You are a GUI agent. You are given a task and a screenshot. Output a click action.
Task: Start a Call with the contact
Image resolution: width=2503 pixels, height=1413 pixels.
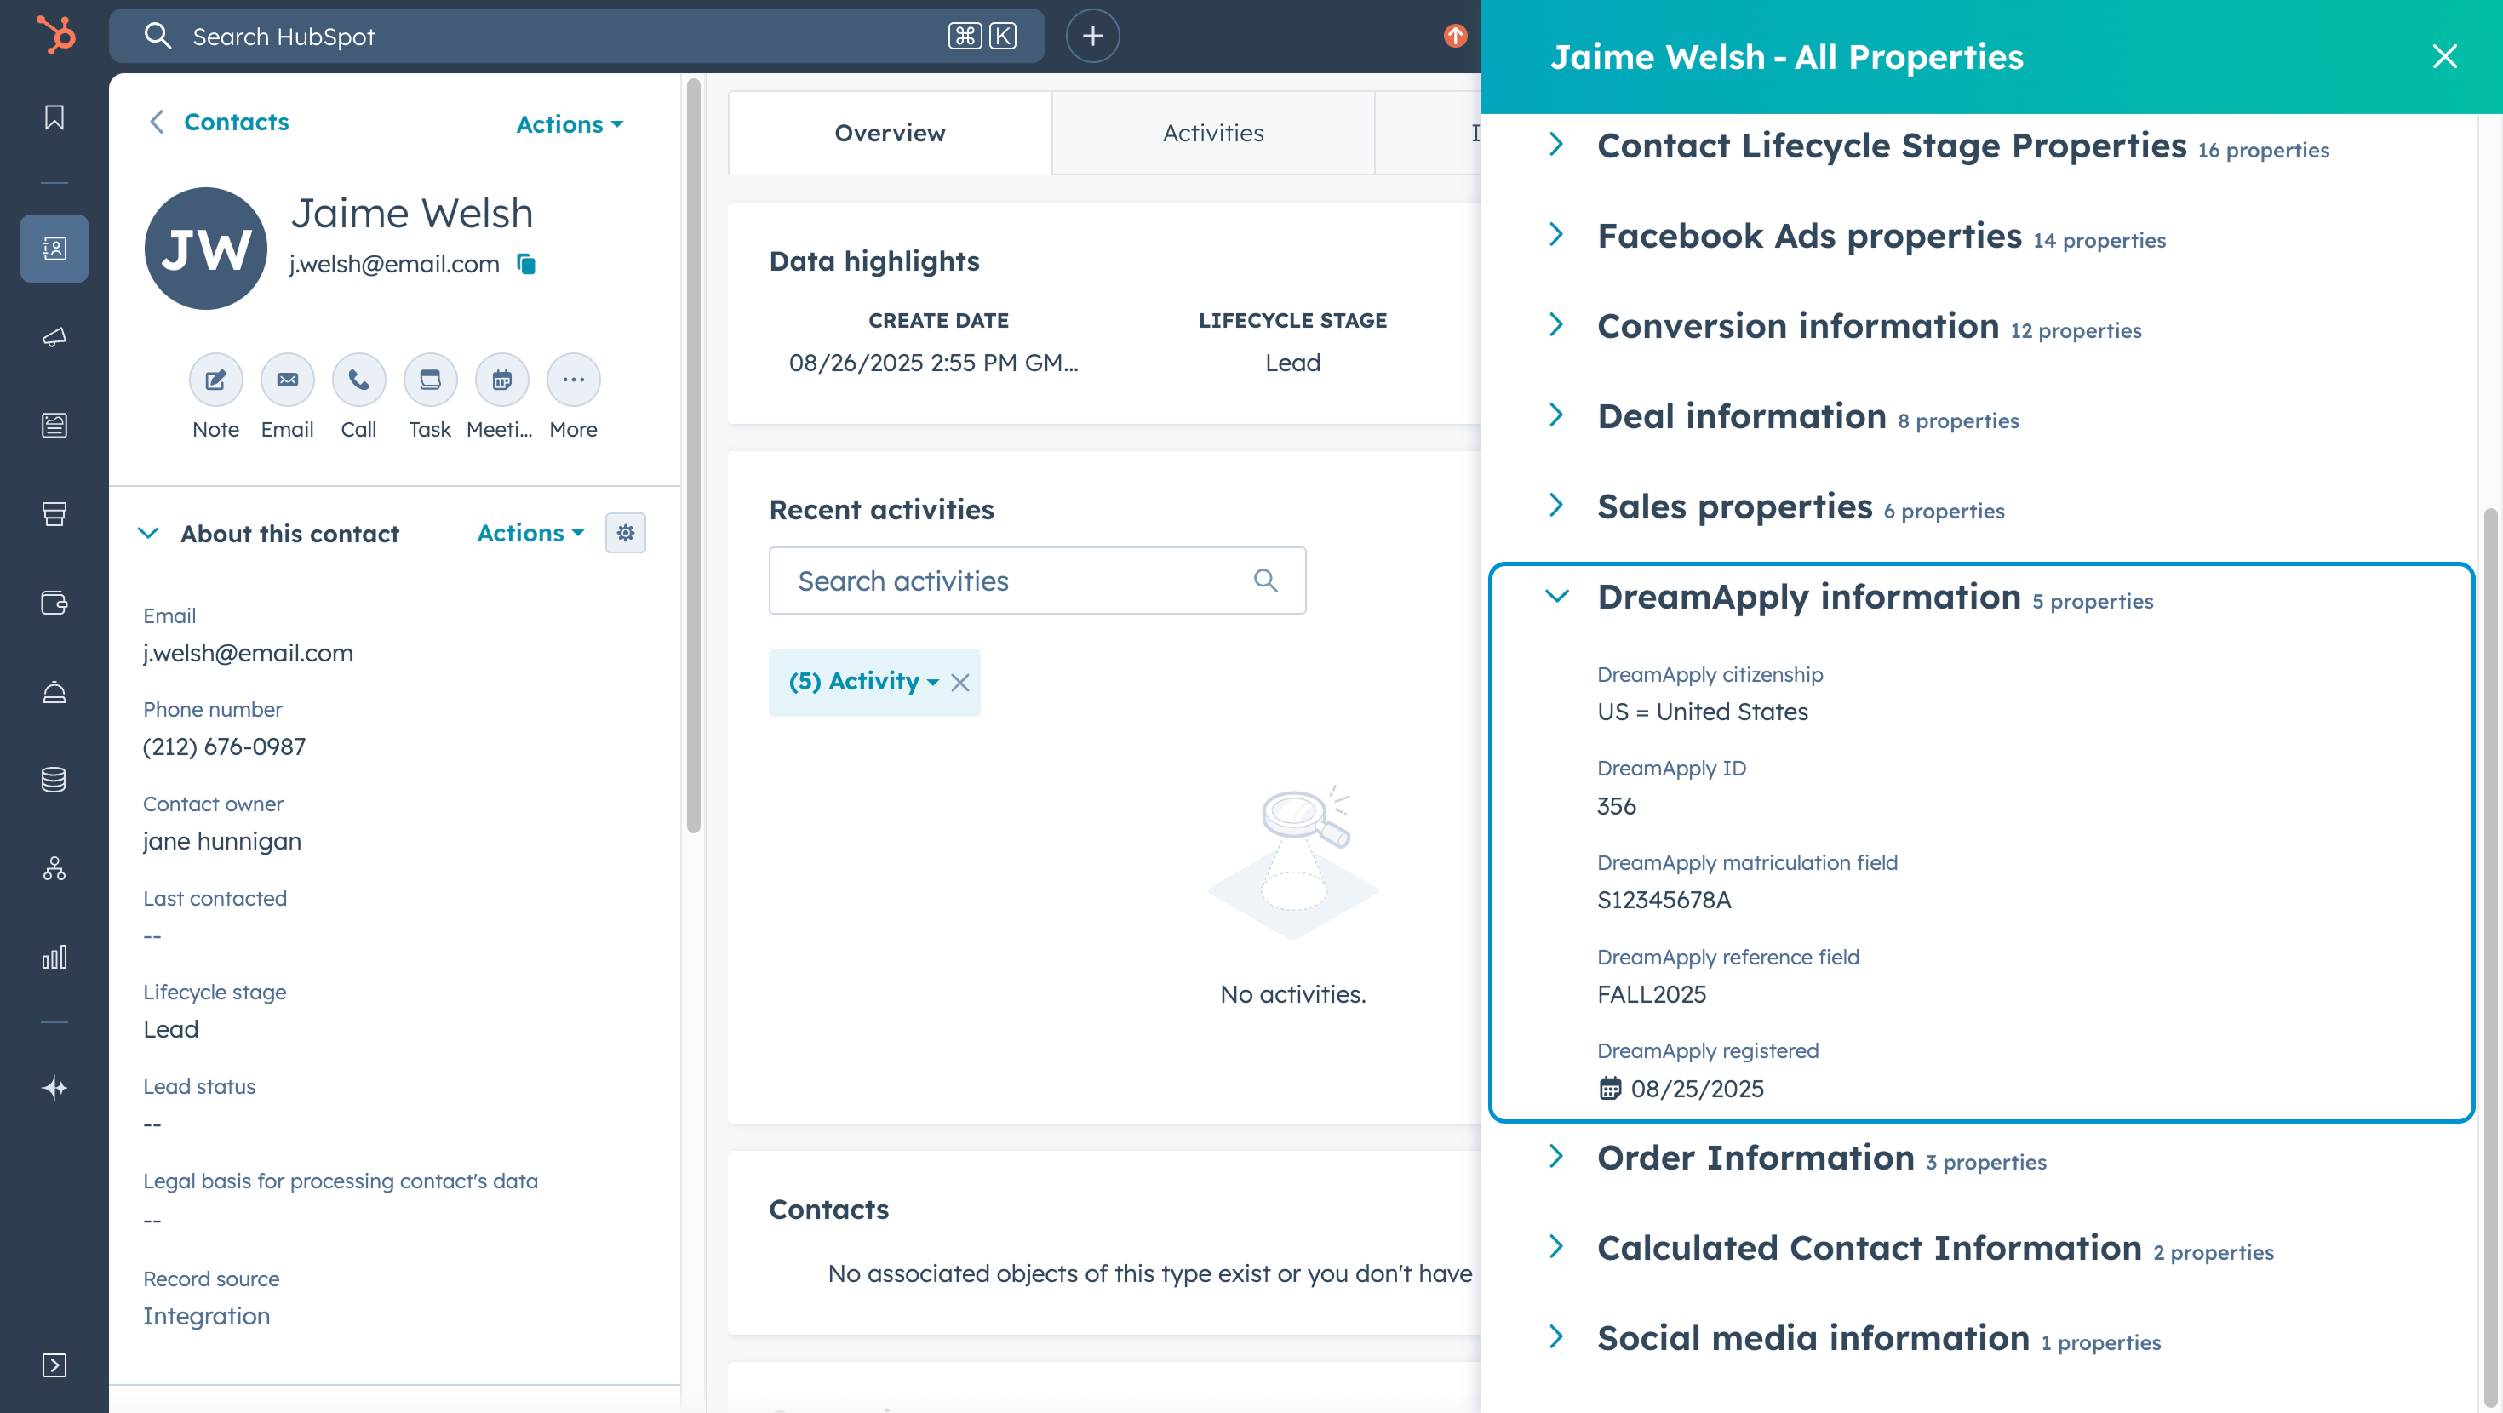tap(358, 380)
